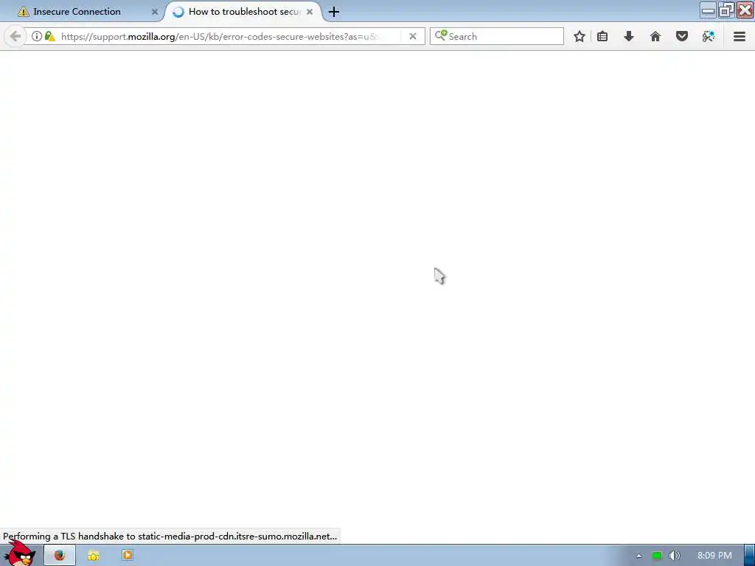The image size is (755, 566).
Task: Save page to Pocket icon
Action: [x=682, y=36]
